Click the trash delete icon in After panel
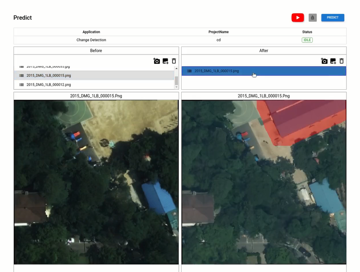360x272 pixels. pyautogui.click(x=342, y=61)
